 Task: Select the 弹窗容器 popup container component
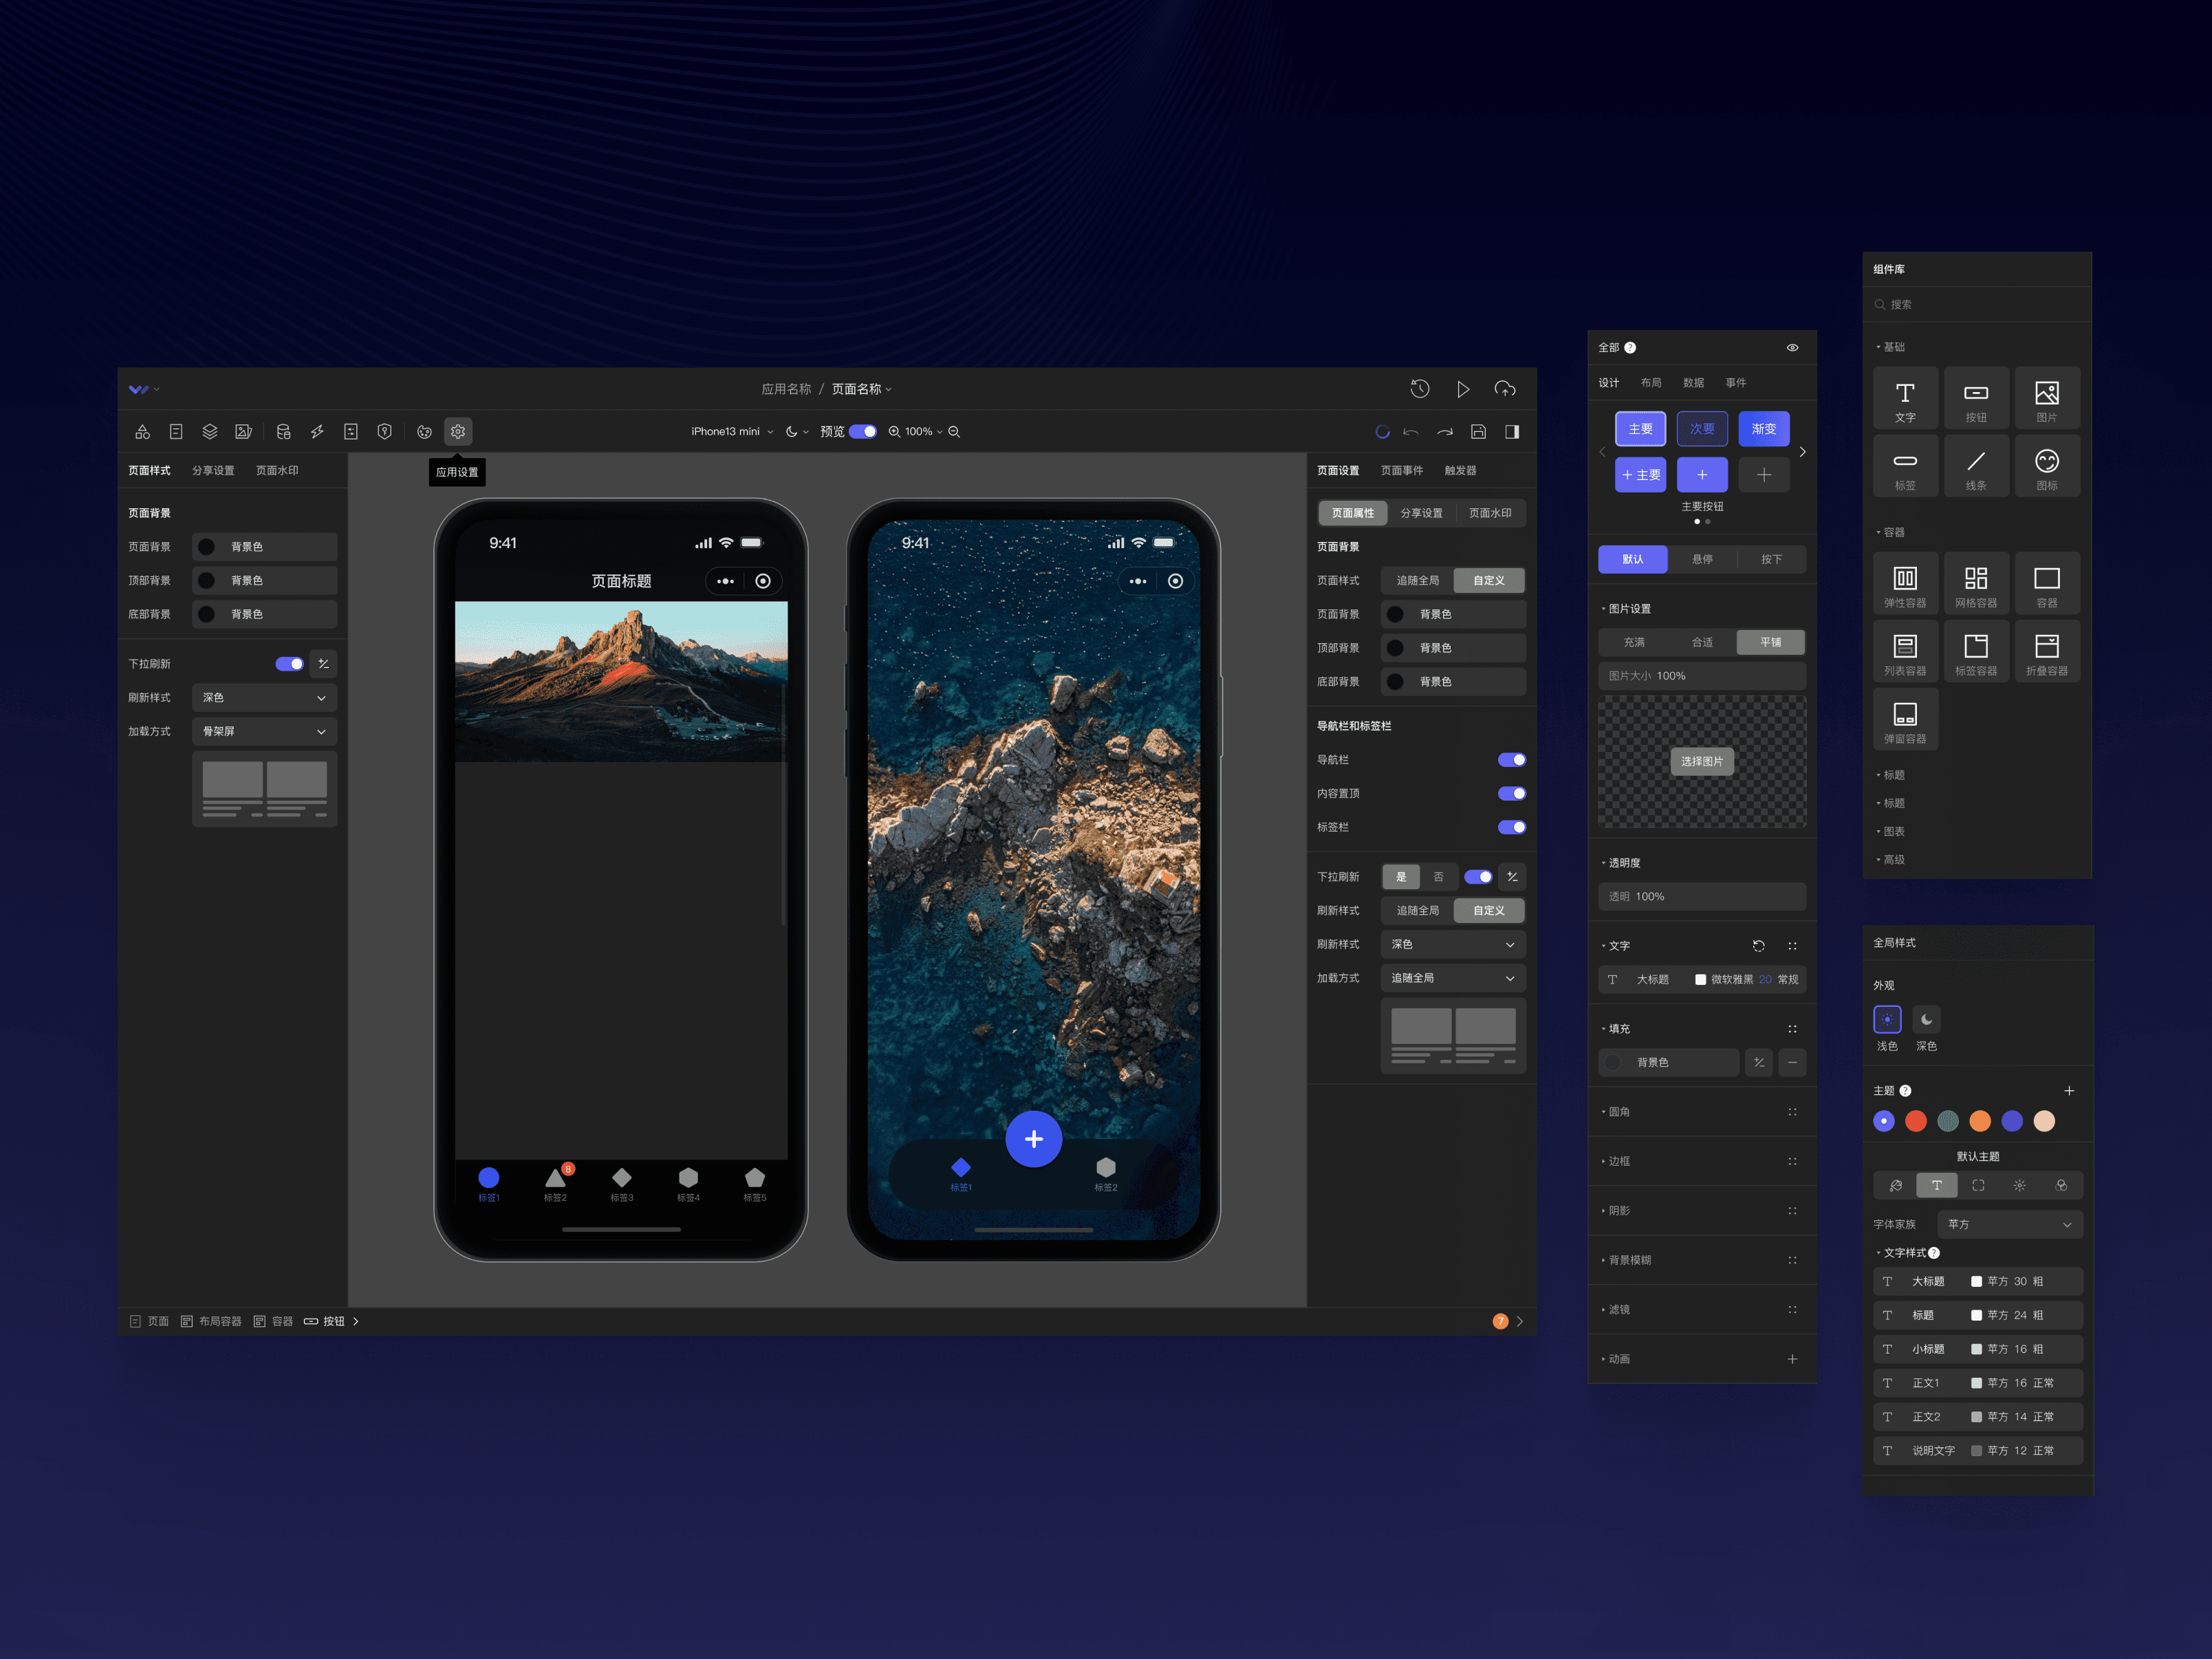click(x=1905, y=720)
